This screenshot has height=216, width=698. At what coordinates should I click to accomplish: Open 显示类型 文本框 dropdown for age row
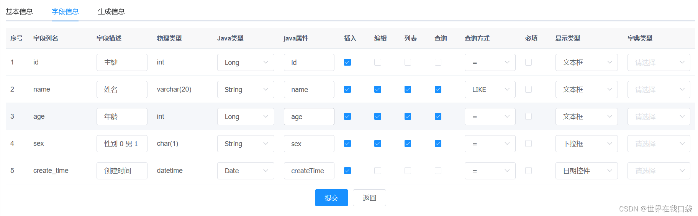(587, 116)
